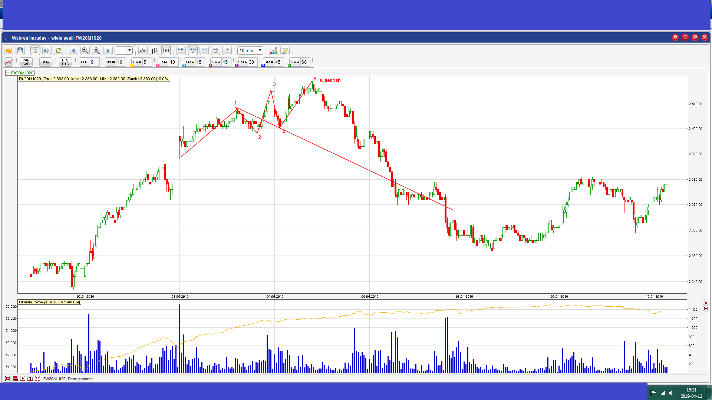
Task: Toggle the hourglass button in toolbar
Action: click(x=35, y=50)
